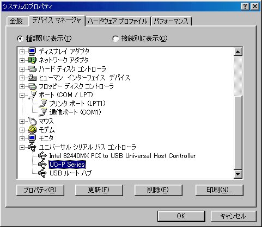Image resolution: width=262 pixels, height=227 pixels.
Task: Select the UC-P Series tree entry
Action: 67,165
